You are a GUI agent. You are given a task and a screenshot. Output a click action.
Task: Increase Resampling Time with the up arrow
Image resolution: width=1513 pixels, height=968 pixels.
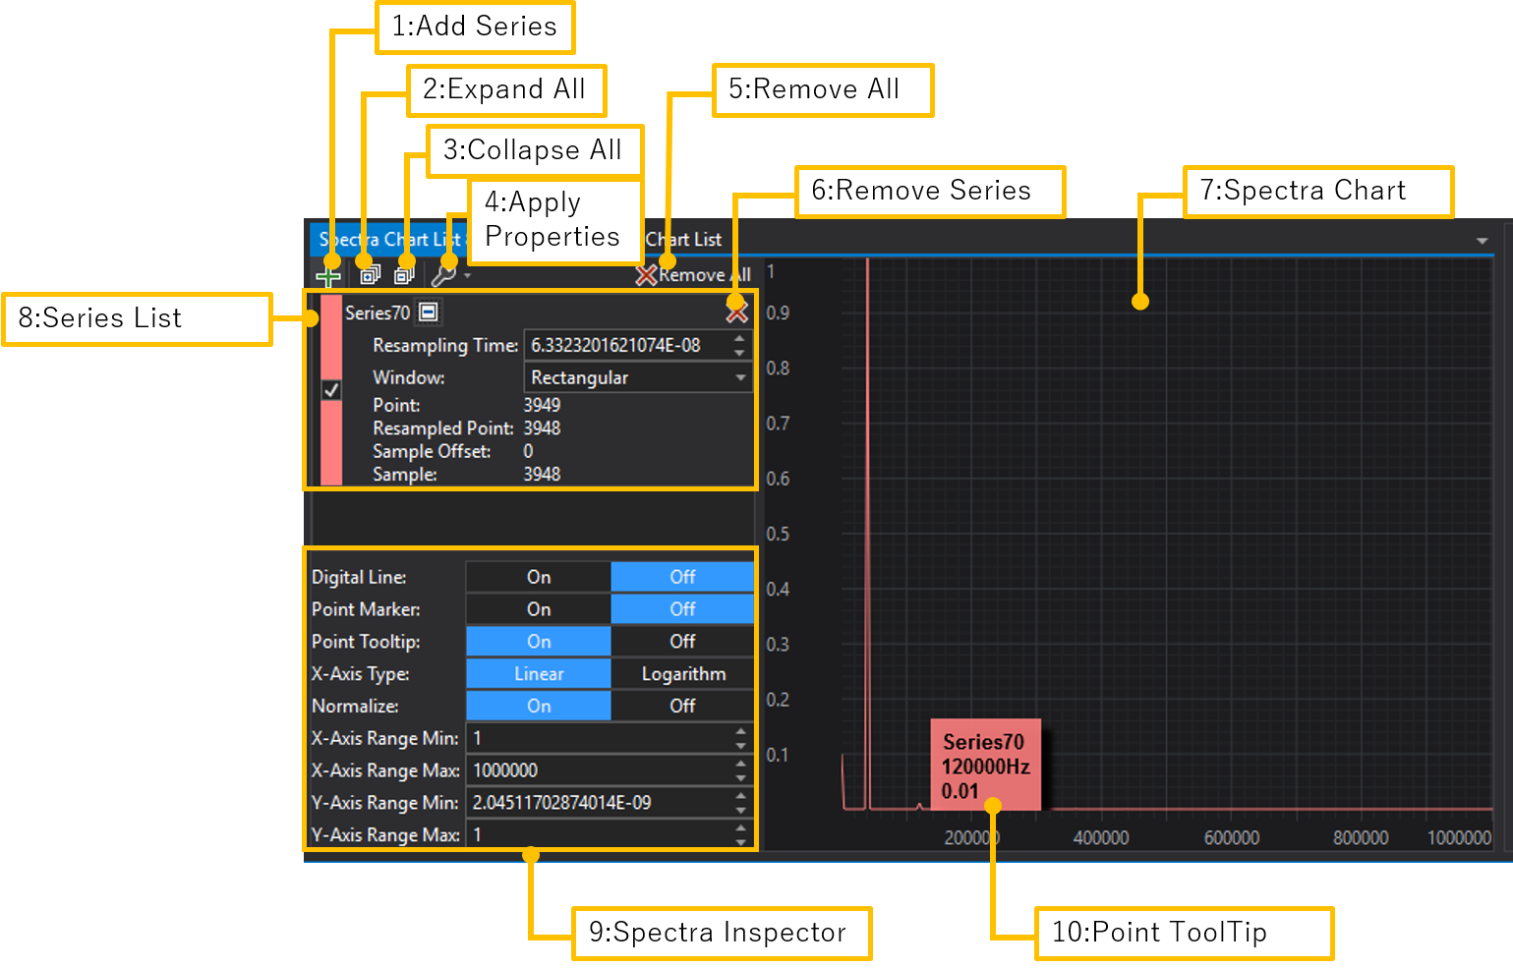click(x=739, y=339)
